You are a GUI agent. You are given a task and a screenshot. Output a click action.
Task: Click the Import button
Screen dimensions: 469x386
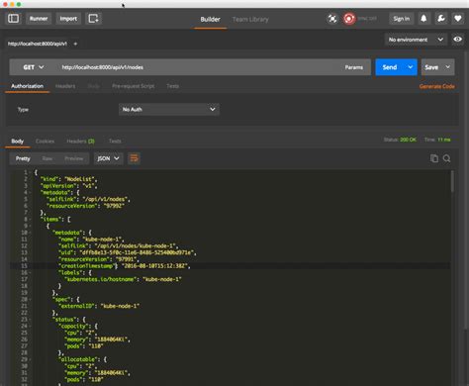[68, 19]
